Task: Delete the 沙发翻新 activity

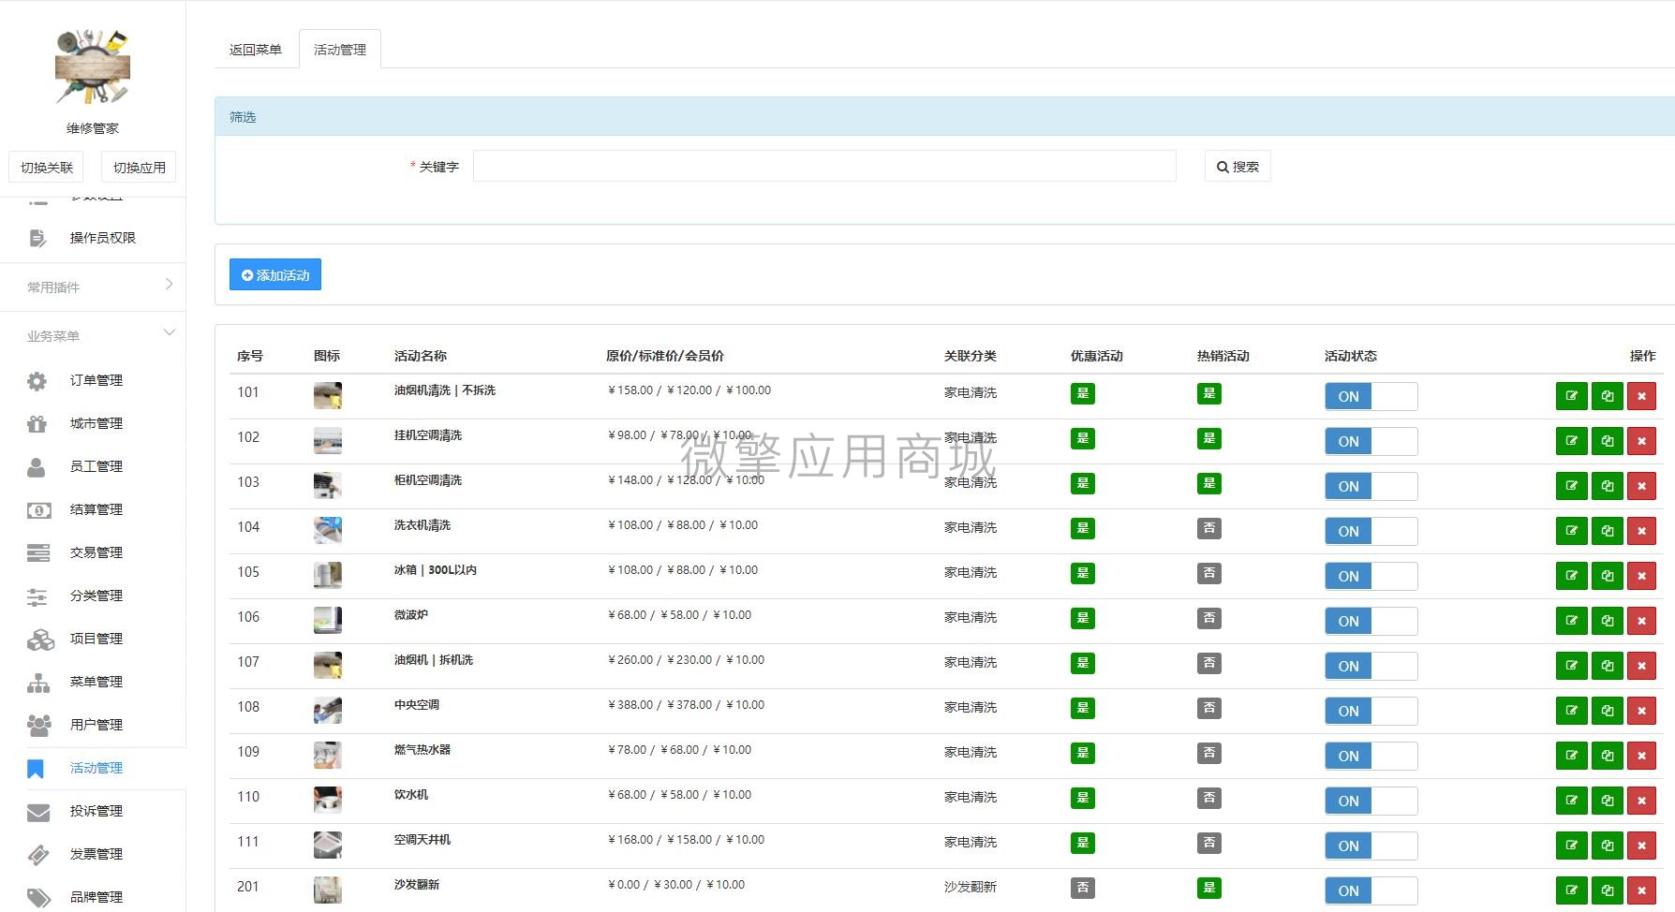Action: 1641,890
